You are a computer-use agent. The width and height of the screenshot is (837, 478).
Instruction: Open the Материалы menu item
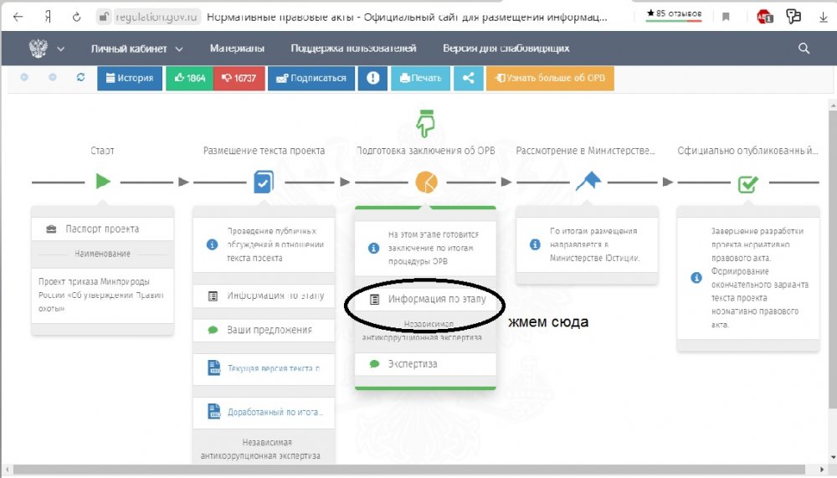tap(237, 49)
